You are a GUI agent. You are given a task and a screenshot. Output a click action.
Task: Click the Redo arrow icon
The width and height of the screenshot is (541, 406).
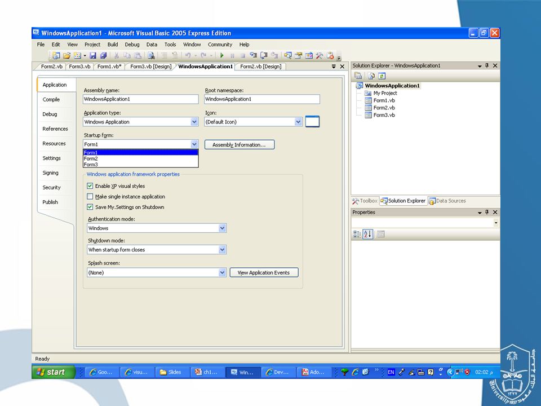pyautogui.click(x=203, y=55)
